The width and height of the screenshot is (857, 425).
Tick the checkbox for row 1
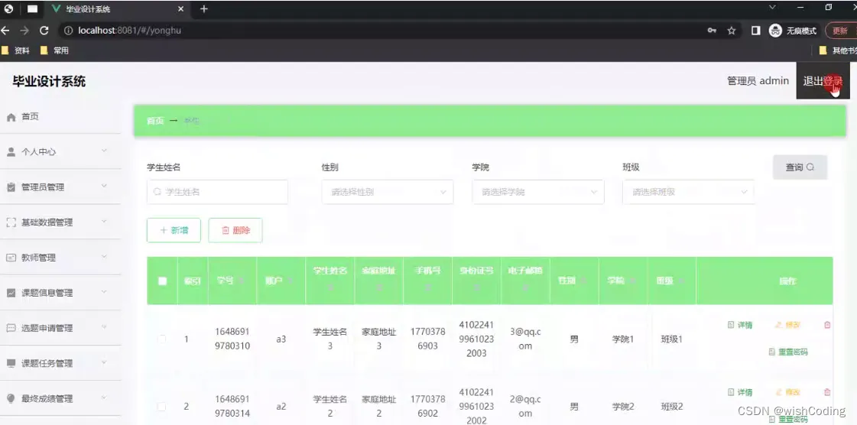point(162,339)
